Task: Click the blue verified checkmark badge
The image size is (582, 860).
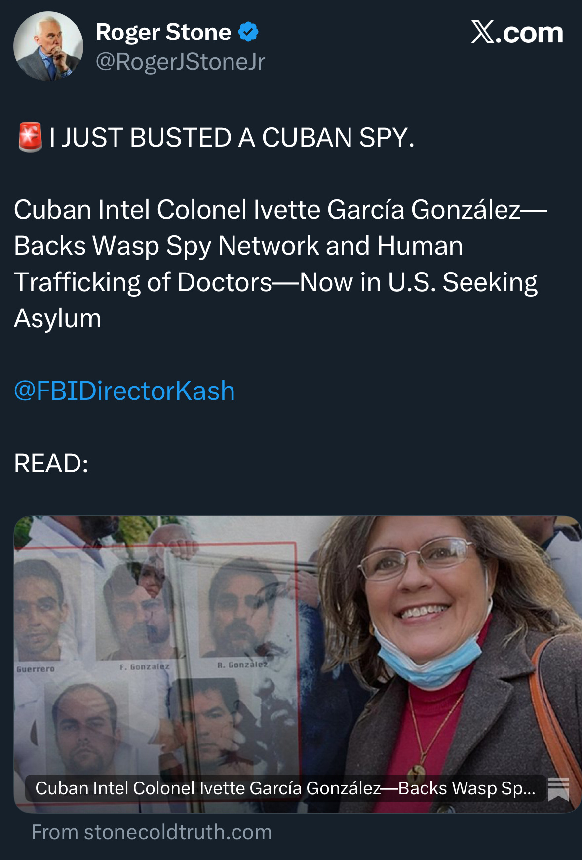Action: click(248, 32)
